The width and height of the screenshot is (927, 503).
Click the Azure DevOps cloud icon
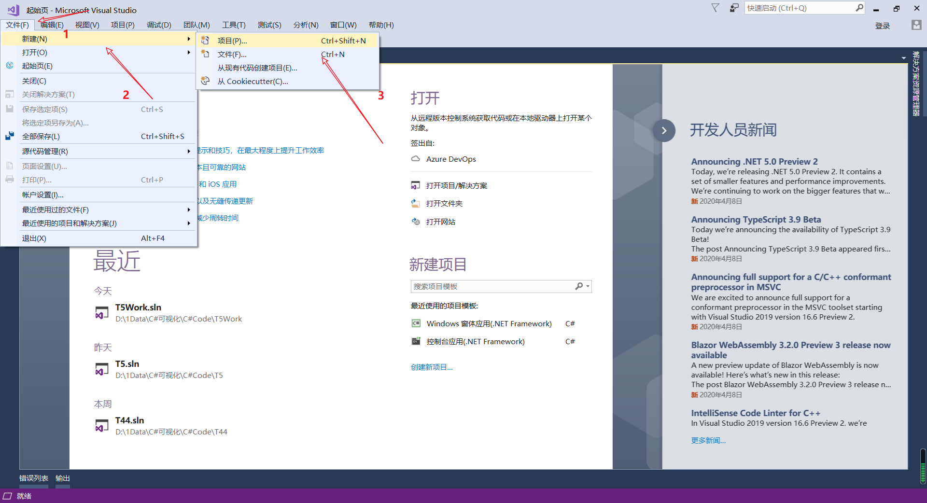415,159
